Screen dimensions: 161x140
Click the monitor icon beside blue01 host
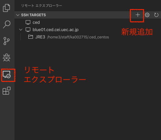pos(28,30)
